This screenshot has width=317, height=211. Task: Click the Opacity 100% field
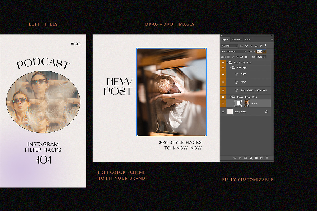259,51
